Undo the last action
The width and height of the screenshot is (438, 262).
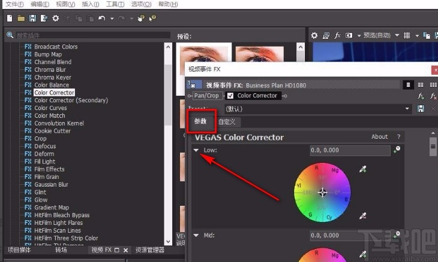(101, 19)
